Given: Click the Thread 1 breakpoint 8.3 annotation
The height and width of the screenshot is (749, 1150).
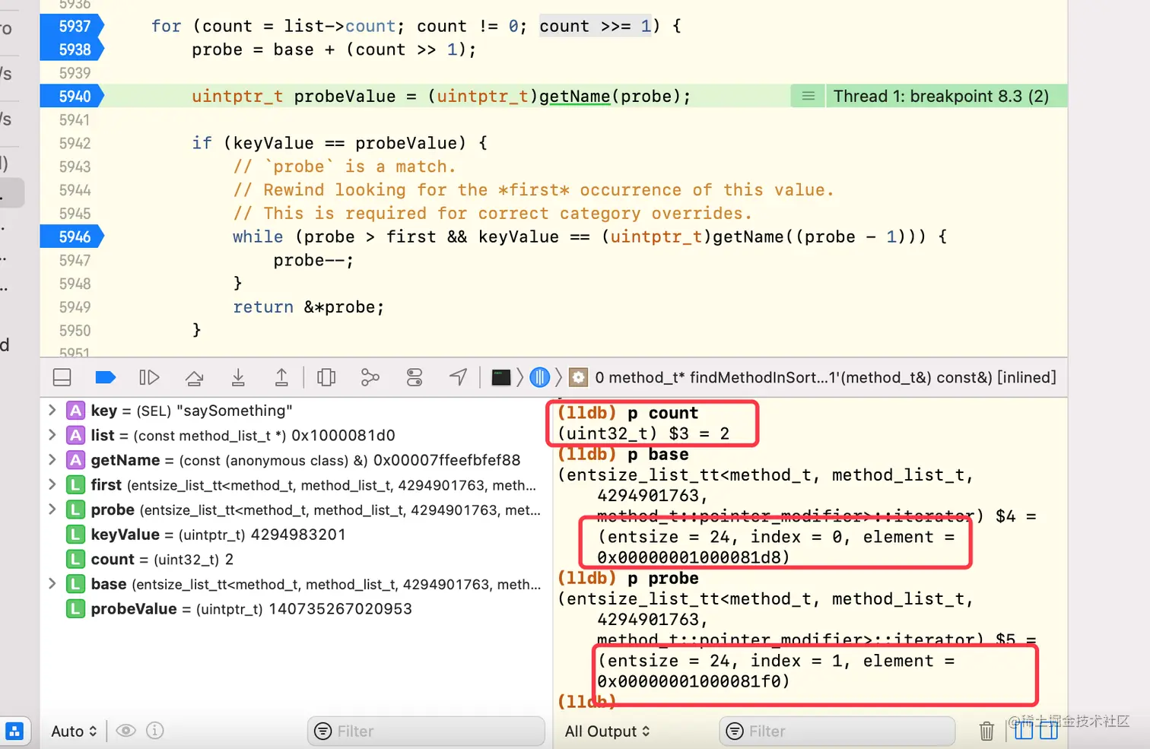Looking at the screenshot, I should coord(941,97).
